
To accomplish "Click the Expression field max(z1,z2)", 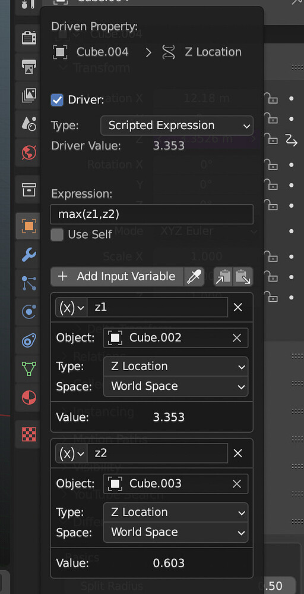I will [151, 214].
